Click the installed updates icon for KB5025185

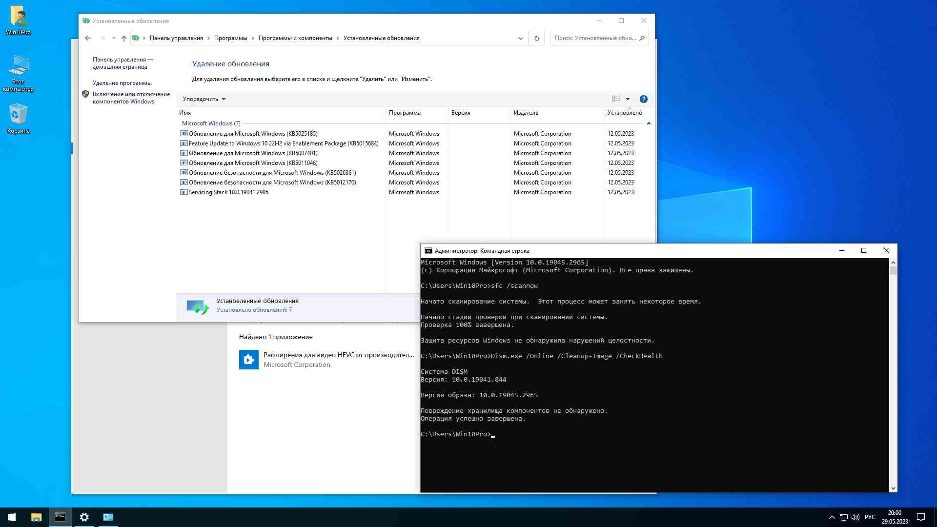click(x=183, y=133)
